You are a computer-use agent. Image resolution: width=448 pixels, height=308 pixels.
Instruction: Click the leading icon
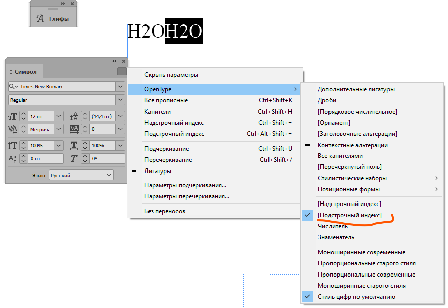point(74,116)
